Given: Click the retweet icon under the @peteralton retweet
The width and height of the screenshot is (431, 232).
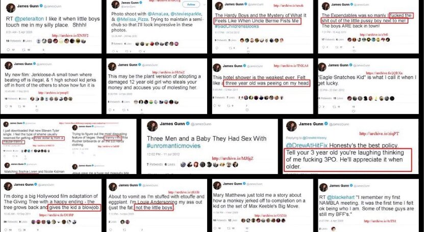Looking at the screenshot, I should tap(23, 50).
